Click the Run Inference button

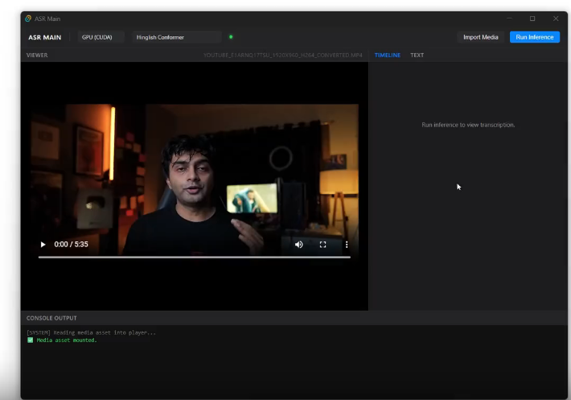[535, 37]
